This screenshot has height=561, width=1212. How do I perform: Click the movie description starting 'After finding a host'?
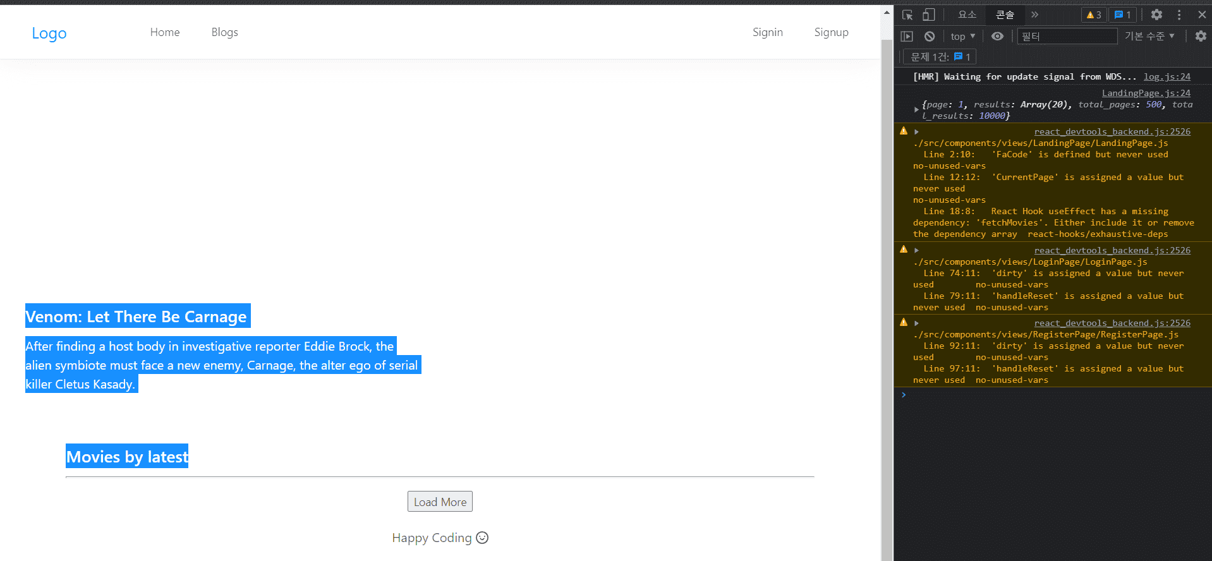tap(223, 365)
